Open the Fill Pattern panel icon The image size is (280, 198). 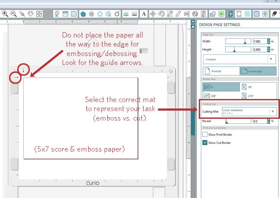click(x=74, y=14)
